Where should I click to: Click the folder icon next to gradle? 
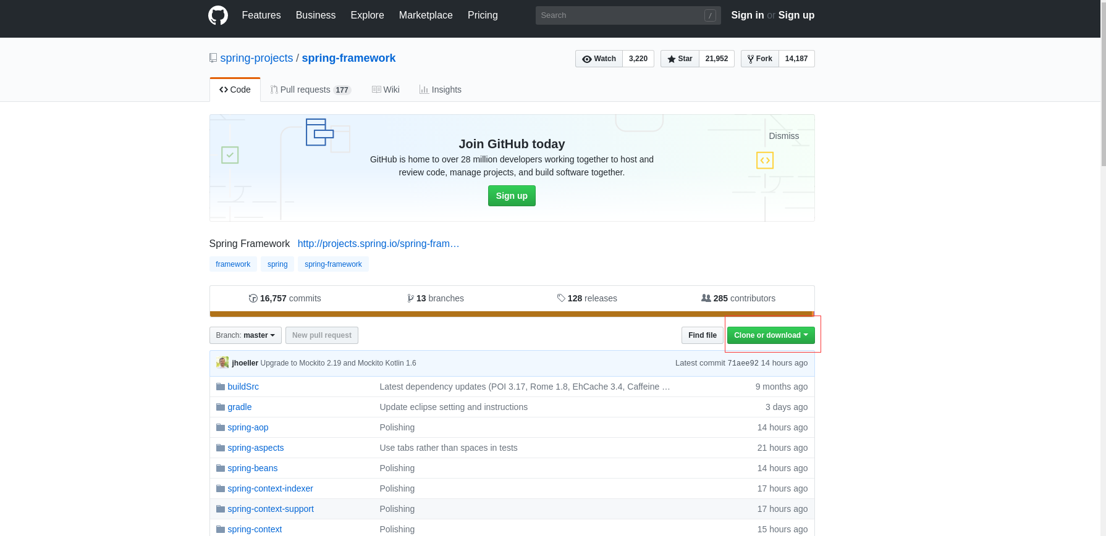click(221, 407)
